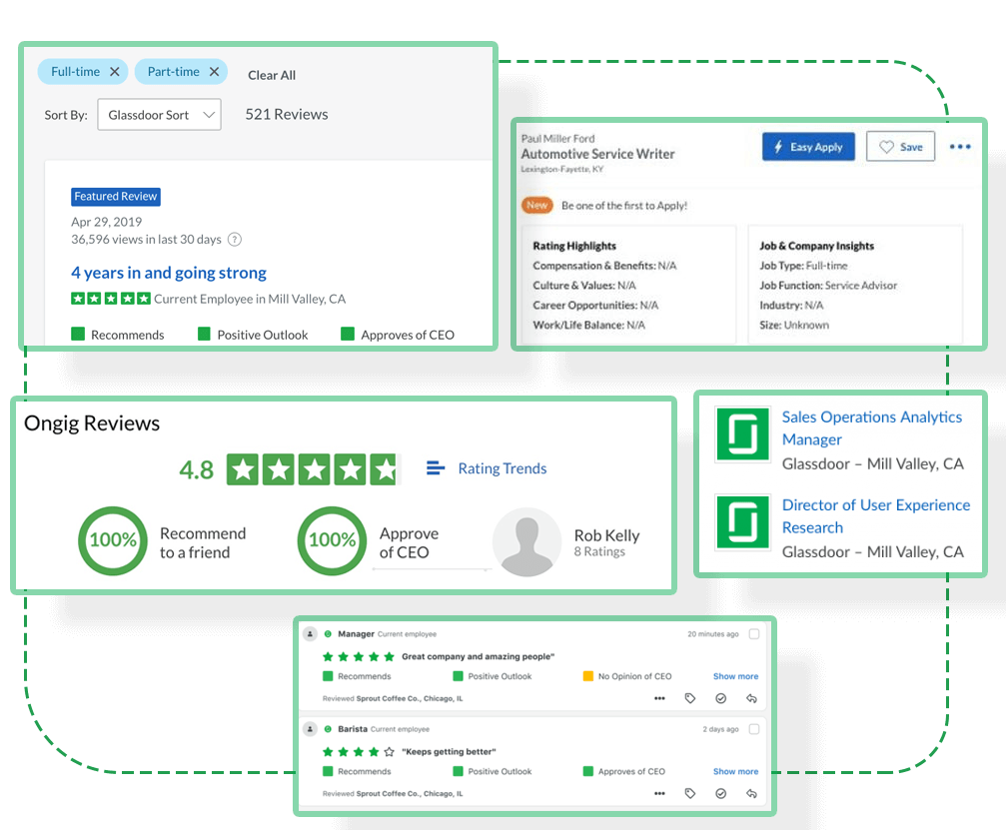Viewport: 1006px width, 830px height.
Task: Click the 100% Approve of CEO circle
Action: coord(333,540)
